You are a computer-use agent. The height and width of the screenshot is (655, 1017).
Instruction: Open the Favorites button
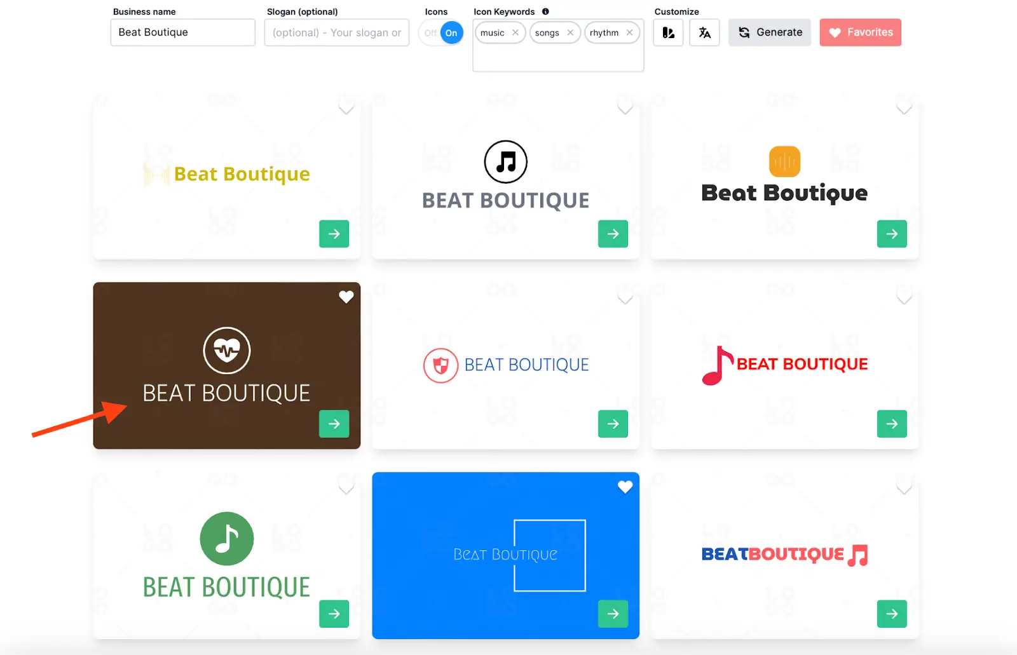[861, 32]
